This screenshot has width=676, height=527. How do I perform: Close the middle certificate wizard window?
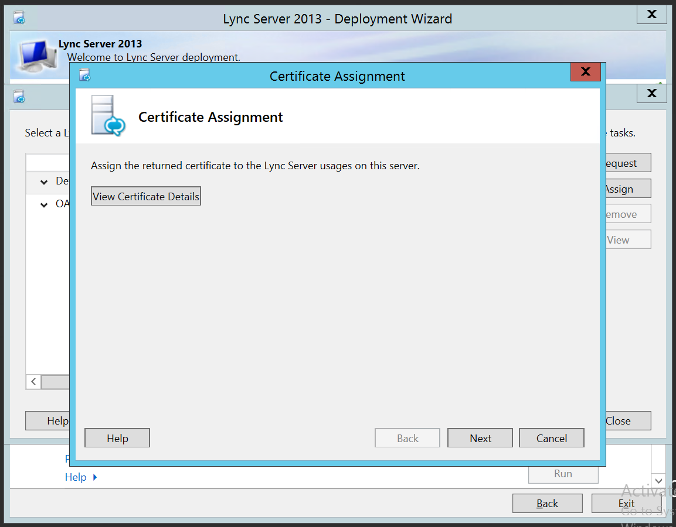652,93
